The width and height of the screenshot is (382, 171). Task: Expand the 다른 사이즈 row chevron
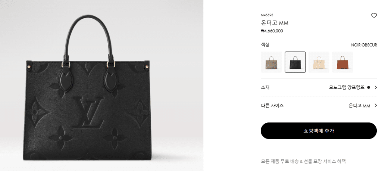(x=375, y=105)
